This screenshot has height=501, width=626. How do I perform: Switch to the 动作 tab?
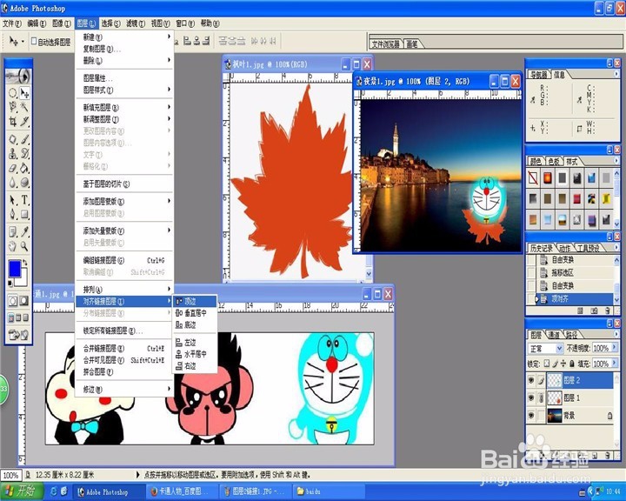[x=564, y=248]
